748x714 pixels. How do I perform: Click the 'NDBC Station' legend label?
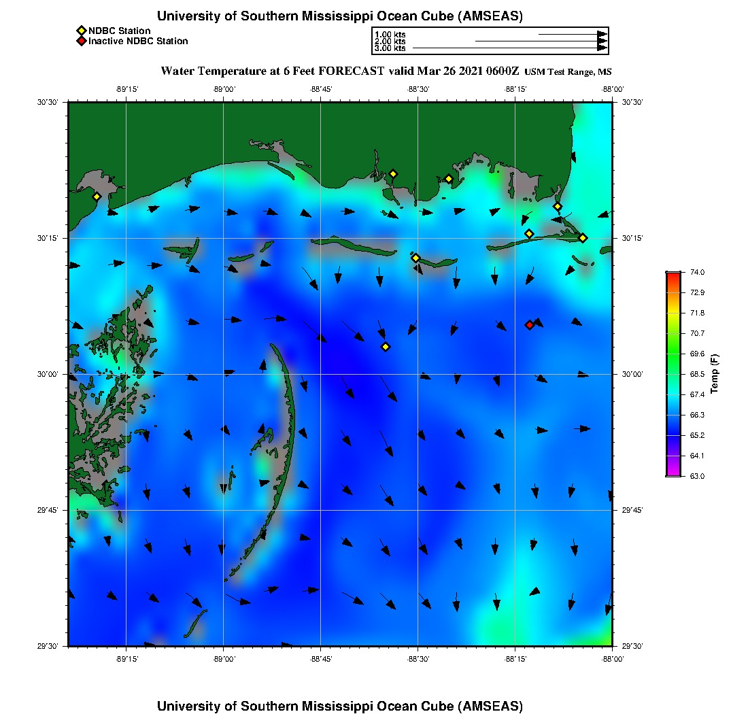tap(119, 31)
